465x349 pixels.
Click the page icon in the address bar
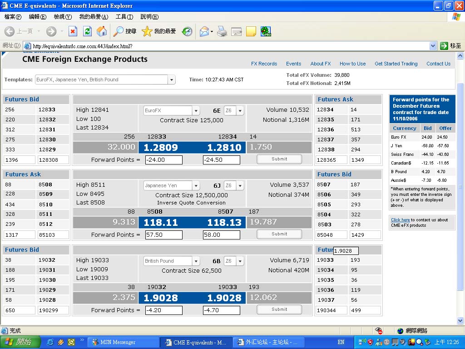[x=27, y=46]
